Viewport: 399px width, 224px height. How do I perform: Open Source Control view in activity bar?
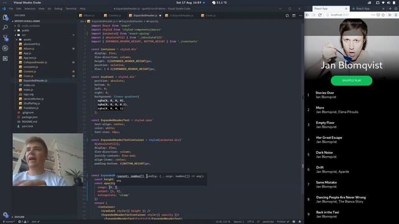point(6,38)
